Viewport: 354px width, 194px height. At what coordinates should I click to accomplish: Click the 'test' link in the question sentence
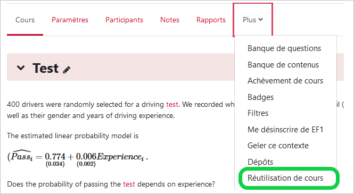129,184
